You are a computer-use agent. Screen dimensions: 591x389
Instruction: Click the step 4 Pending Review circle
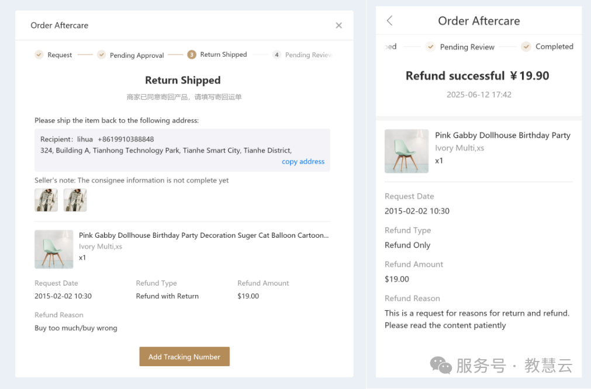click(277, 55)
